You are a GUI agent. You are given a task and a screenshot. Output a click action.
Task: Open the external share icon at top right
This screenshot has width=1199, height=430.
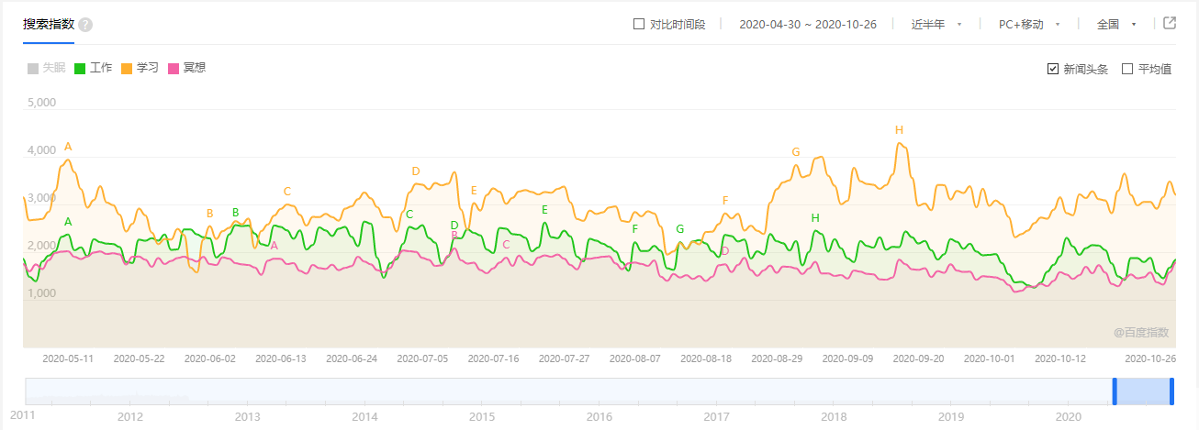(x=1170, y=24)
